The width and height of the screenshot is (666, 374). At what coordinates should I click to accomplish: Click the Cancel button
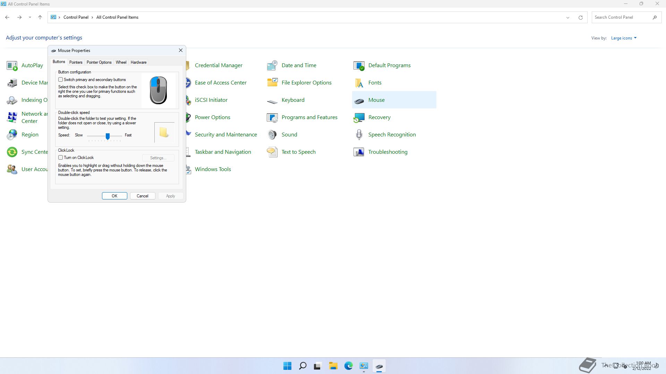click(142, 196)
